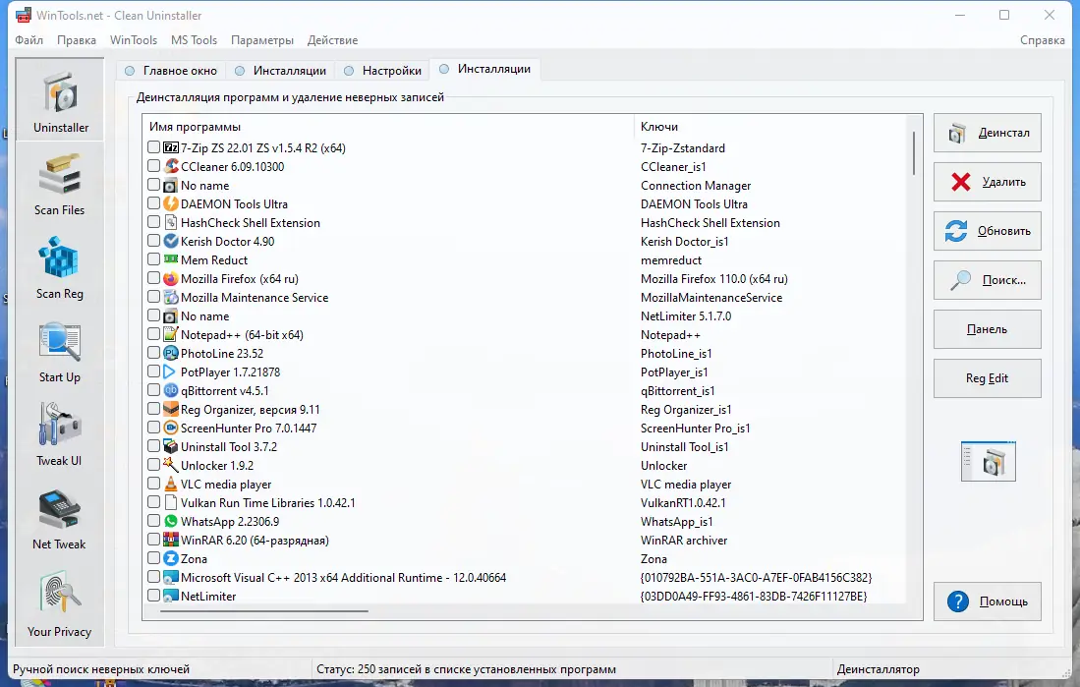Open the Справка menu

pos(1042,40)
